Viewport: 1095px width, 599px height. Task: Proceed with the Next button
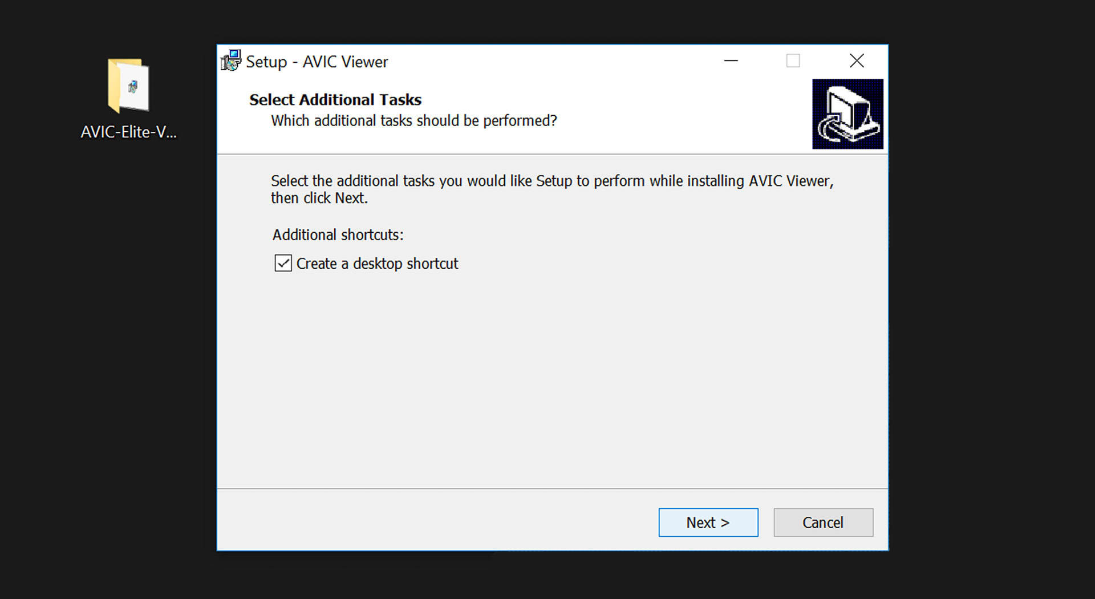pos(708,523)
